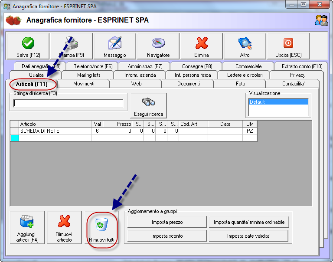This screenshot has width=333, height=262.
Task: Maximize the Anagrafica fornitore window
Action: tap(304, 4)
